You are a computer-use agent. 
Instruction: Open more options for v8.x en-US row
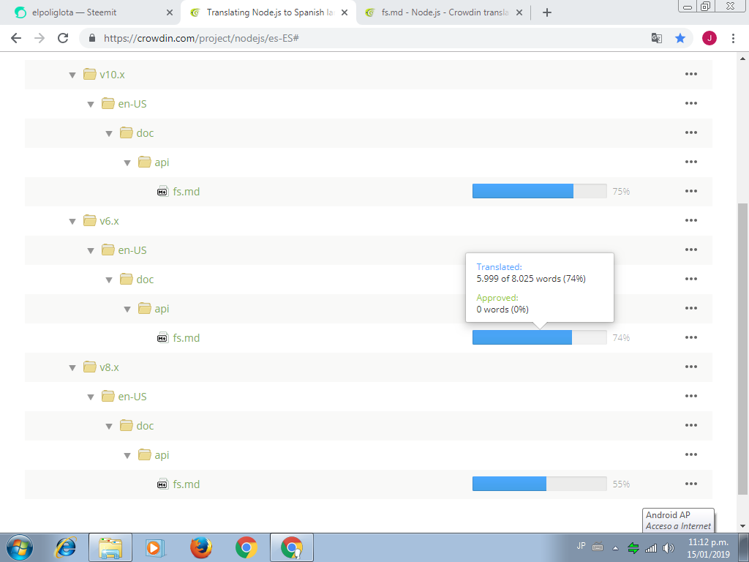[x=690, y=396]
